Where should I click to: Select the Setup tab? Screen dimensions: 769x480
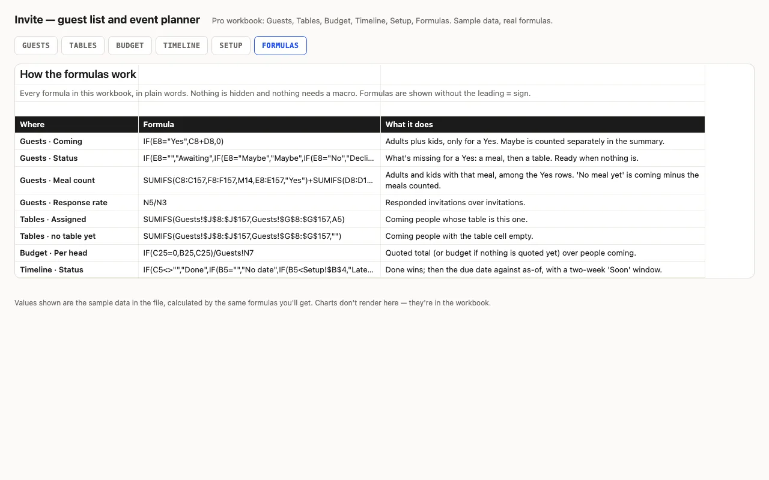pos(231,46)
